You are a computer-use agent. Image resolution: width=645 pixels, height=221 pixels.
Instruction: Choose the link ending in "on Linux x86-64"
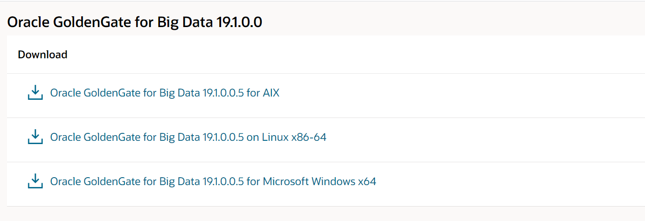(188, 137)
